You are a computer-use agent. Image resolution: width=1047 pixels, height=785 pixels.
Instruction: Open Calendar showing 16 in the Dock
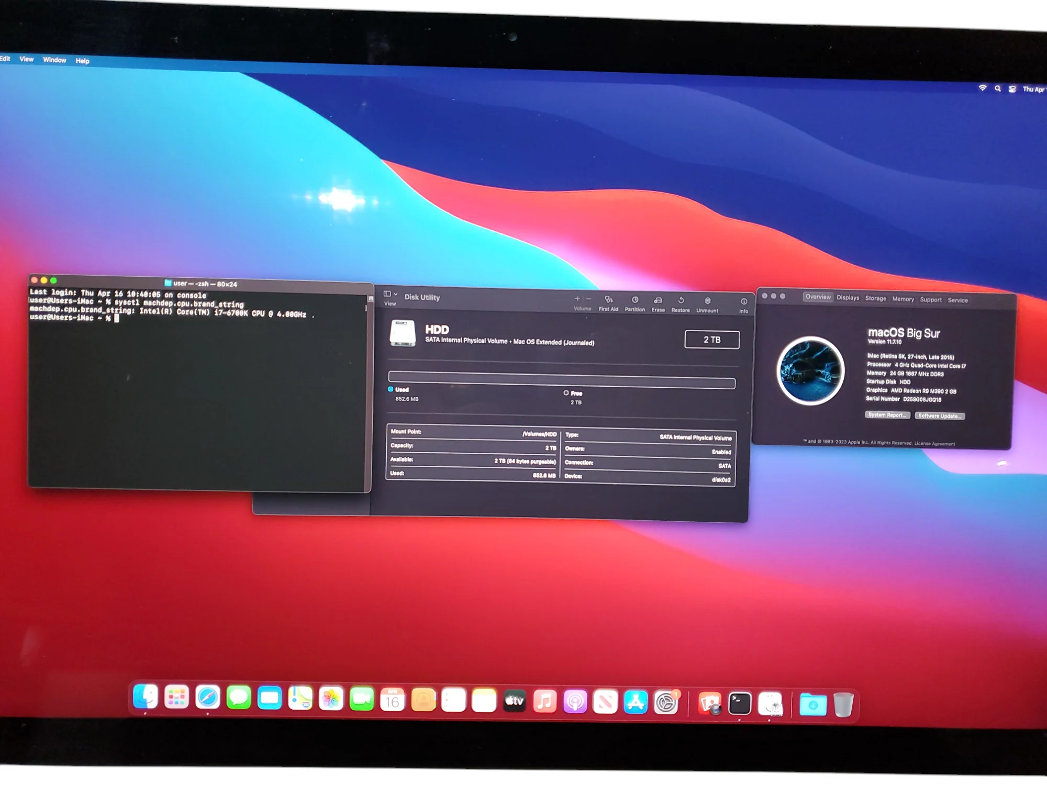pos(393,700)
